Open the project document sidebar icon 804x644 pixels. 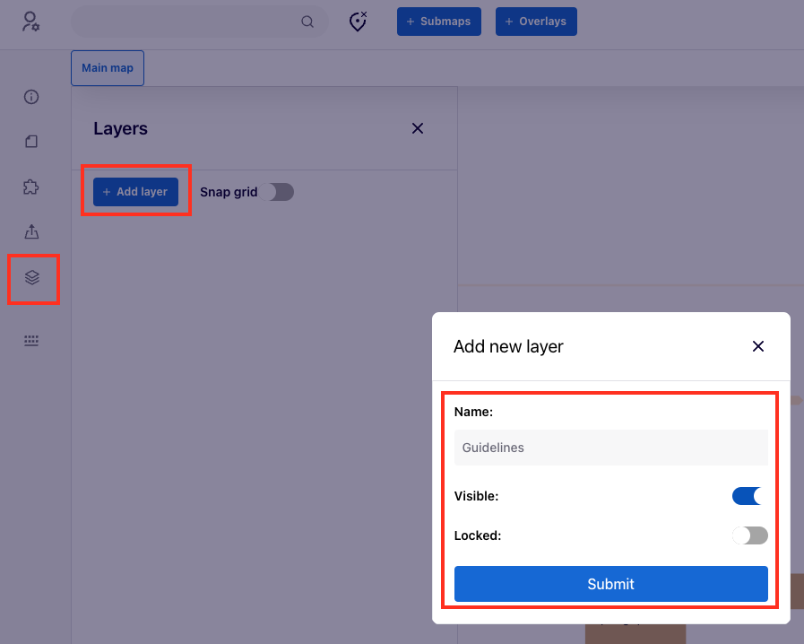[31, 142]
